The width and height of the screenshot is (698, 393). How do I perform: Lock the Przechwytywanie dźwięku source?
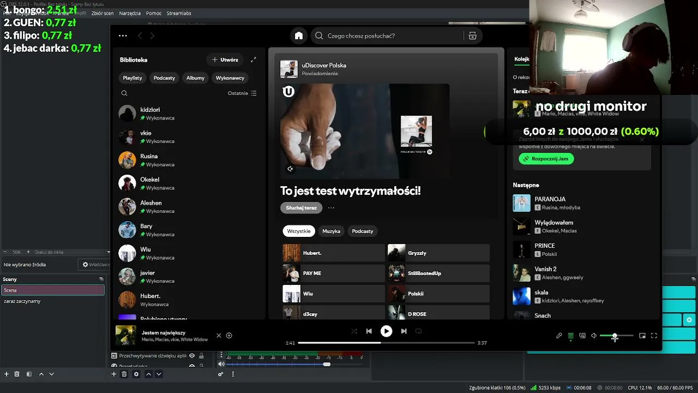click(201, 356)
